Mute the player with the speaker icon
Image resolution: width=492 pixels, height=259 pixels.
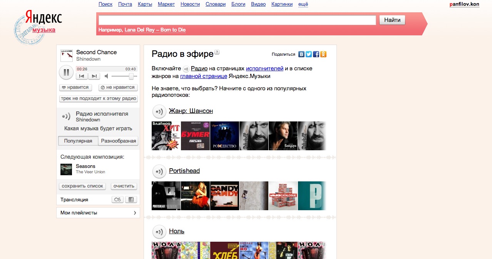click(x=106, y=76)
